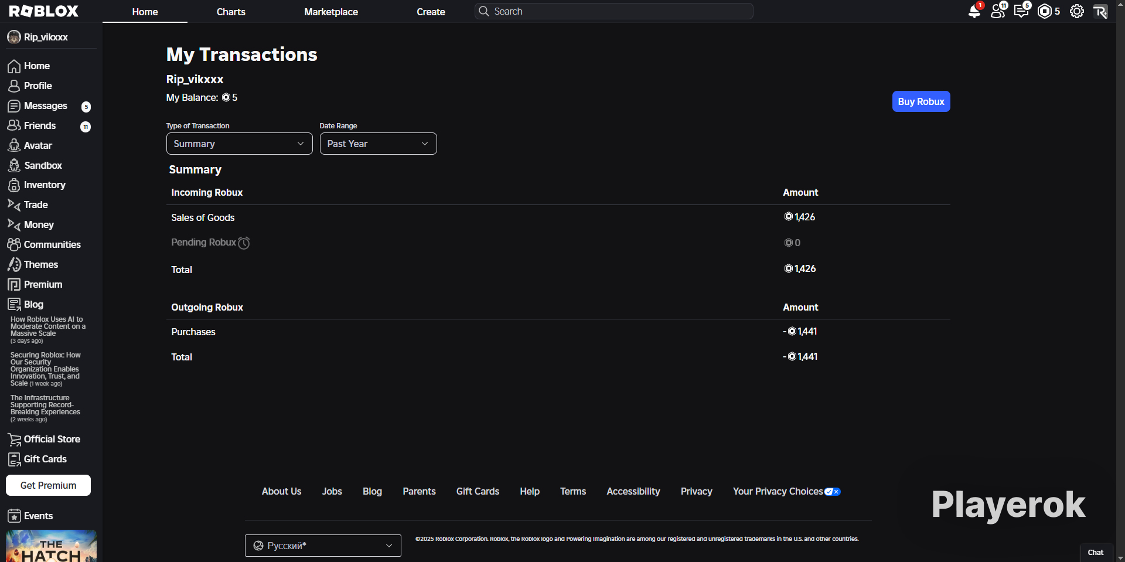Select Money in the sidebar menu
The width and height of the screenshot is (1125, 562).
point(39,224)
